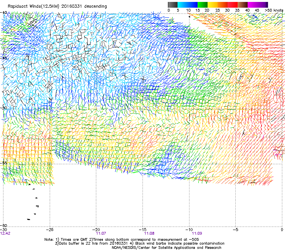Image resolution: width=285 pixels, height=250 pixels.
Task: Click the legend label '25' under the color bar
Action: click(218, 10)
